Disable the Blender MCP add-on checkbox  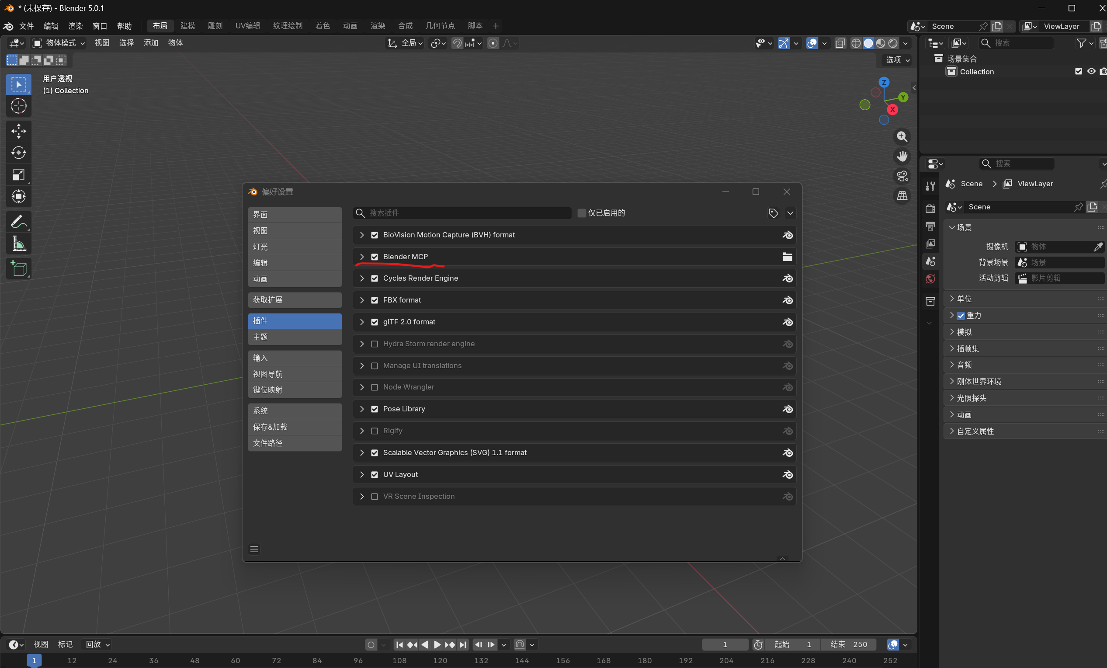tap(374, 257)
